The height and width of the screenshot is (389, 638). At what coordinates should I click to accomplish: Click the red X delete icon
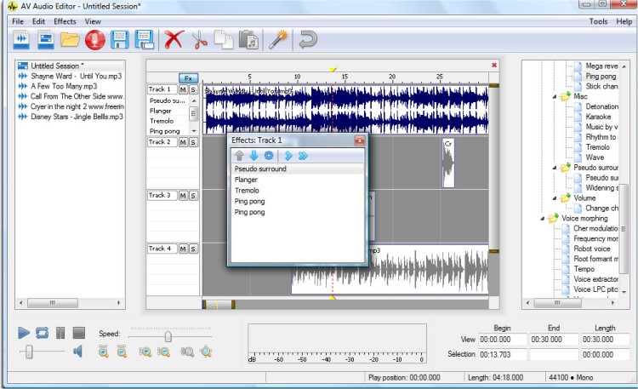pyautogui.click(x=174, y=39)
